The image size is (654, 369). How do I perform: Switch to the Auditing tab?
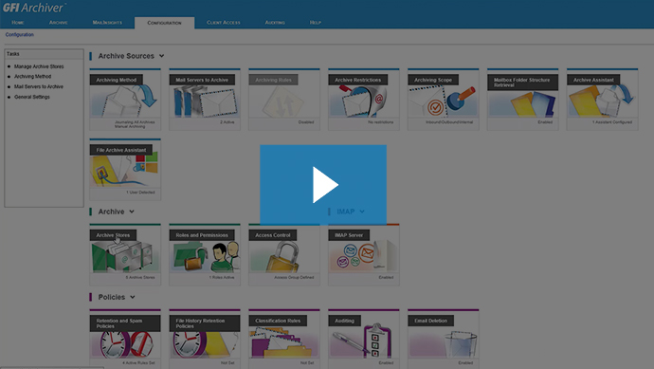pos(275,23)
